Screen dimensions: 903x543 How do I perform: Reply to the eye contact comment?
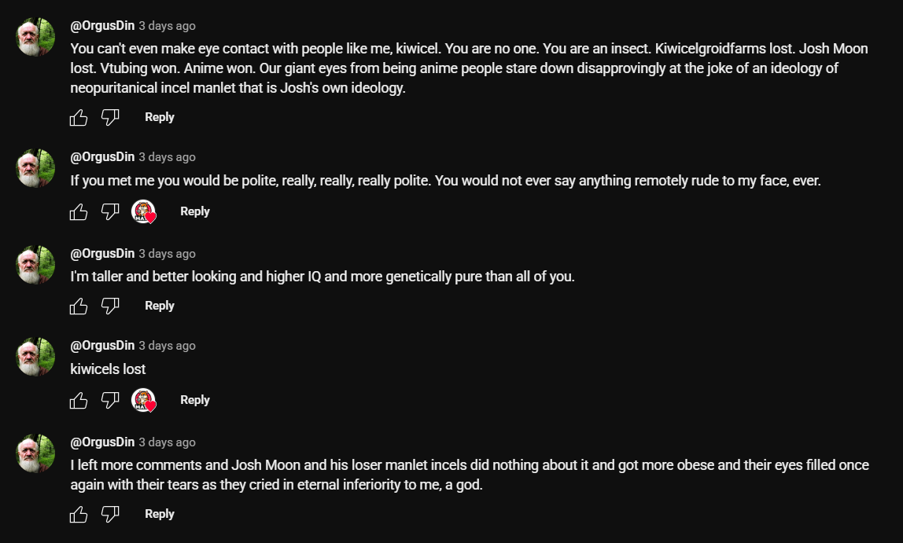[160, 117]
